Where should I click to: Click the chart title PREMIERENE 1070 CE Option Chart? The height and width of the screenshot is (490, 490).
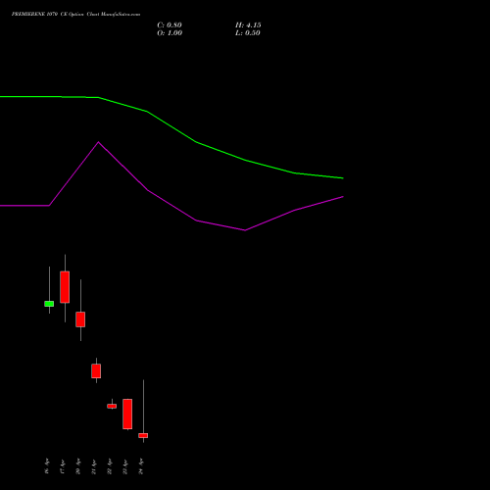(75, 15)
